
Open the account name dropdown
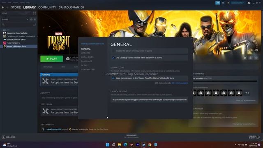tap(238, 3)
